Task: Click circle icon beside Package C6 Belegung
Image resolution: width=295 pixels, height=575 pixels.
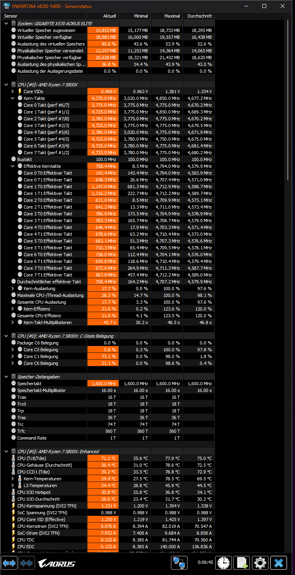Action: click(x=14, y=343)
